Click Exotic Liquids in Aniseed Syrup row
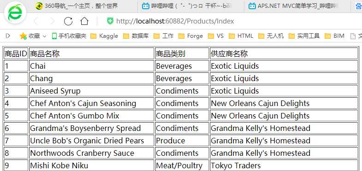Screen dimensions: 362x171 (284, 91)
